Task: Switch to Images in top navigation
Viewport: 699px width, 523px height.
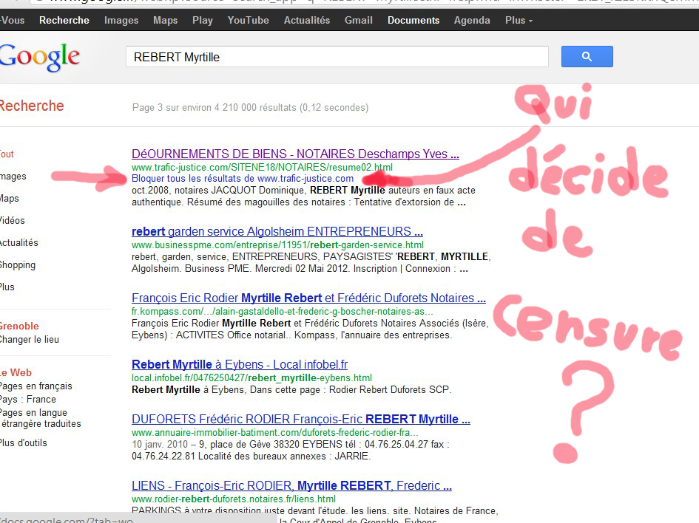Action: 121,20
